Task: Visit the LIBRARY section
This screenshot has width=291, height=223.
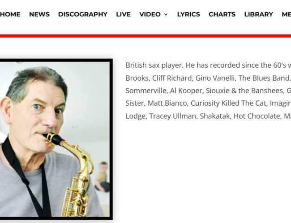Action: coord(258,14)
